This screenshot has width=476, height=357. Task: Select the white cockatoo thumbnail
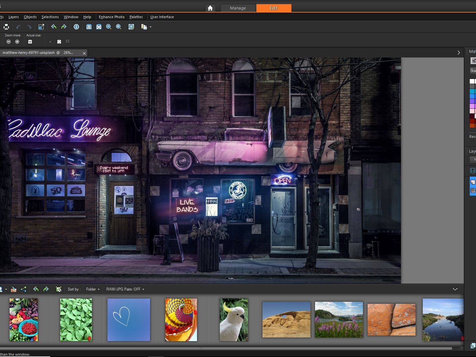(x=234, y=320)
